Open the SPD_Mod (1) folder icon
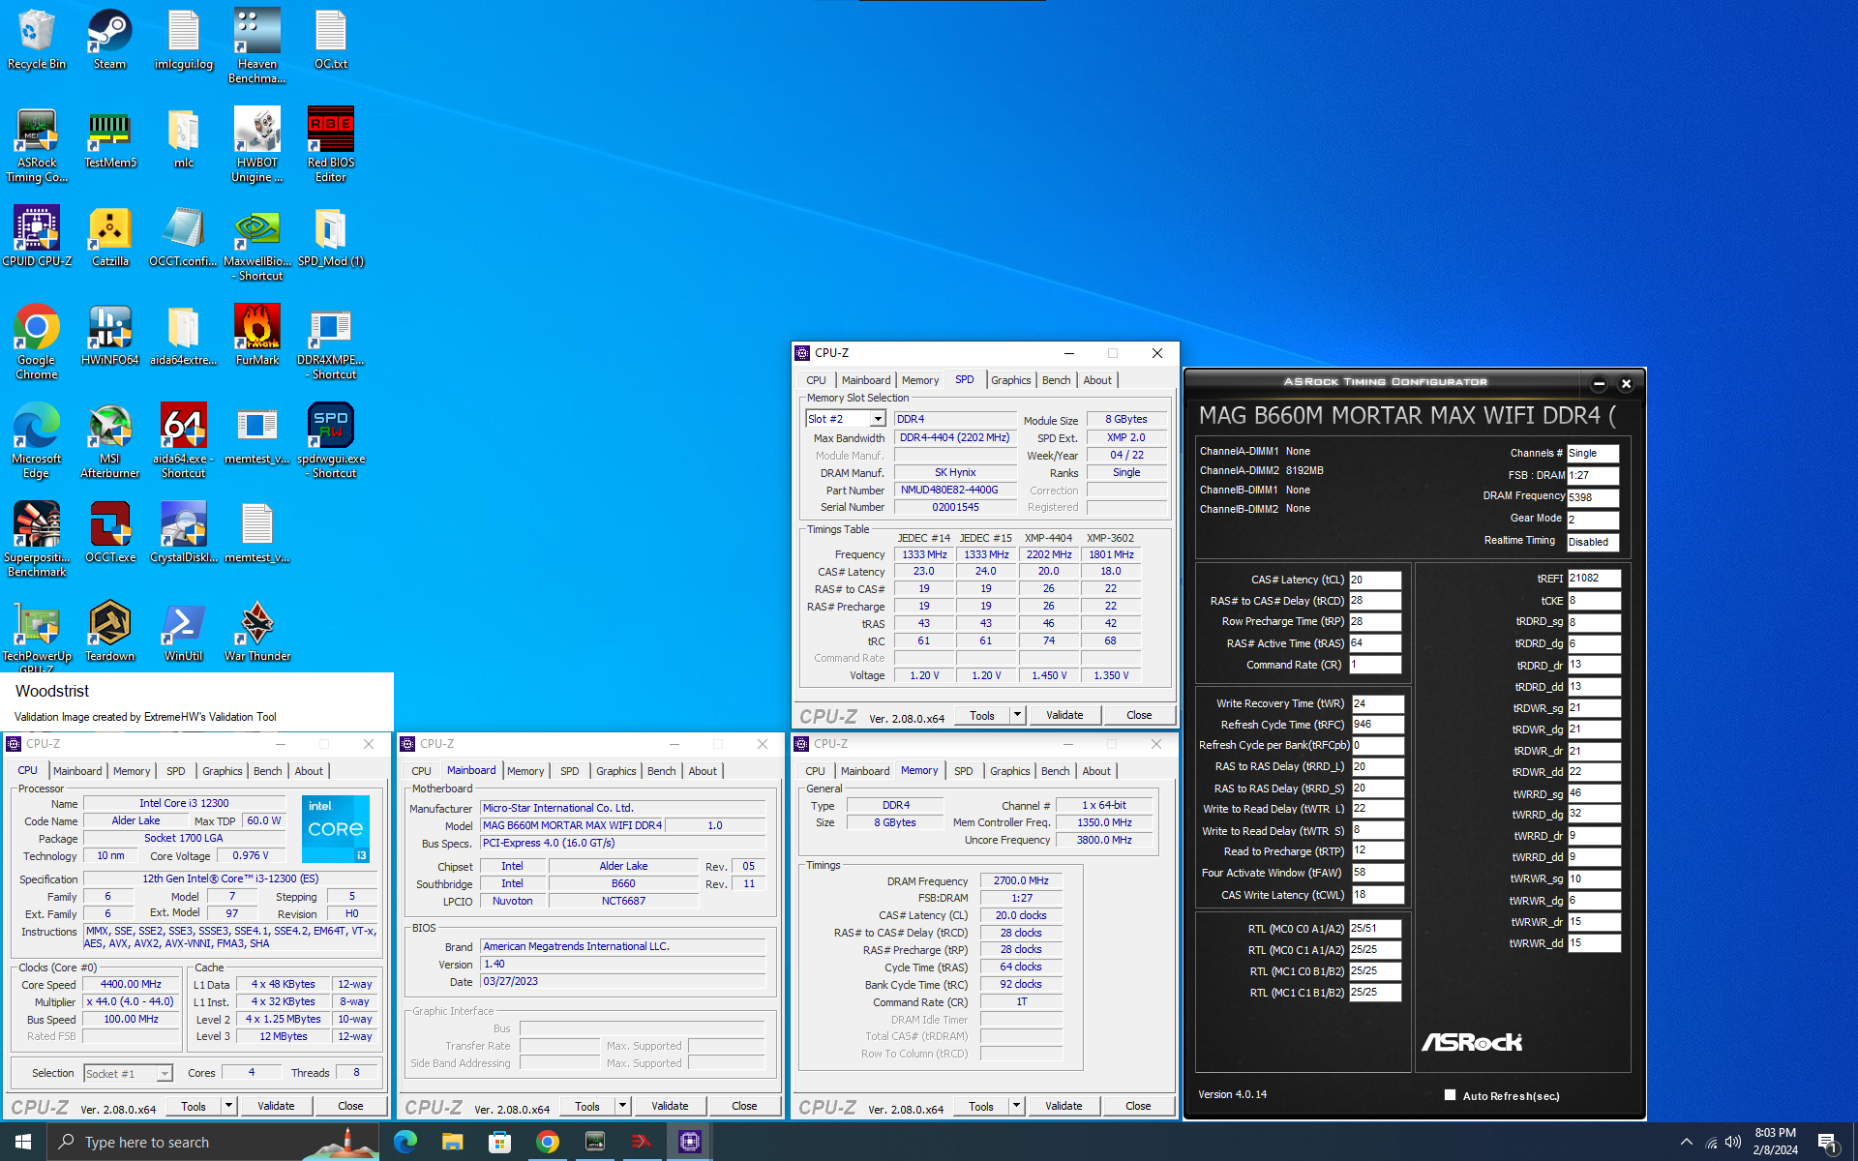This screenshot has width=1858, height=1161. [331, 237]
